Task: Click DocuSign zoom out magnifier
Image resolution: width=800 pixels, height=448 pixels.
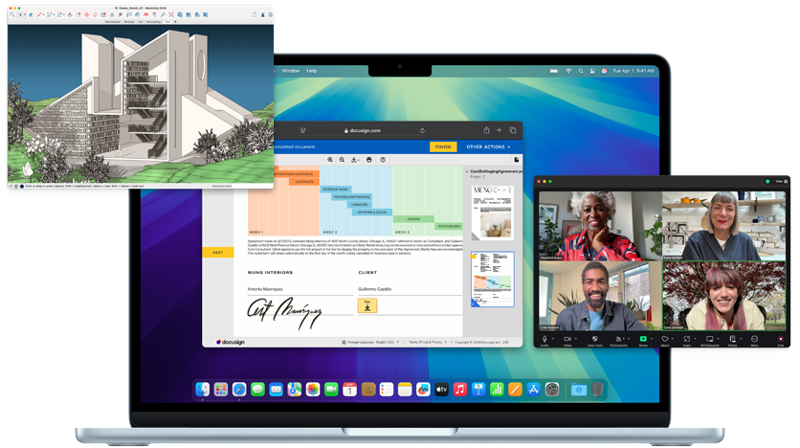Action: [342, 160]
